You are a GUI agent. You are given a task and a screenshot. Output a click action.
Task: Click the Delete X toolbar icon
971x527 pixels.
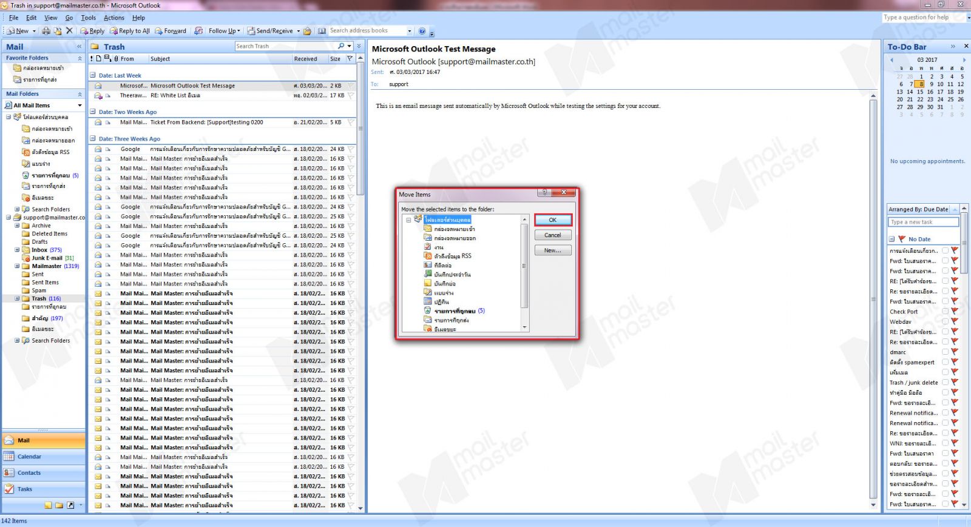click(x=69, y=31)
